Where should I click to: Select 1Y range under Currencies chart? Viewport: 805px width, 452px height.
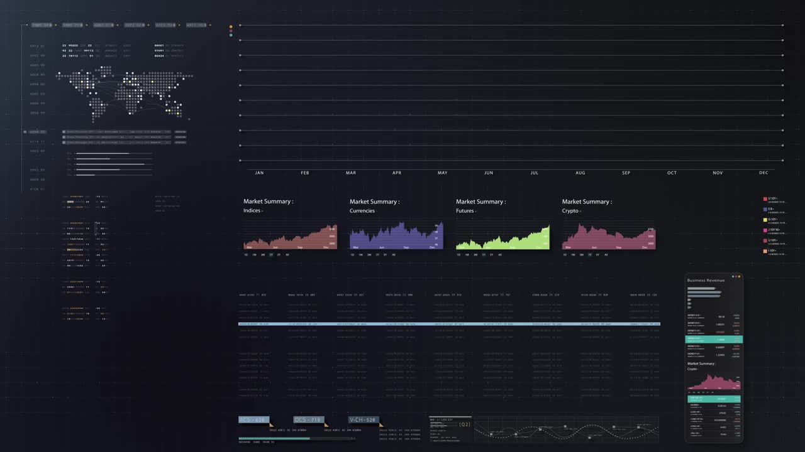[377, 255]
